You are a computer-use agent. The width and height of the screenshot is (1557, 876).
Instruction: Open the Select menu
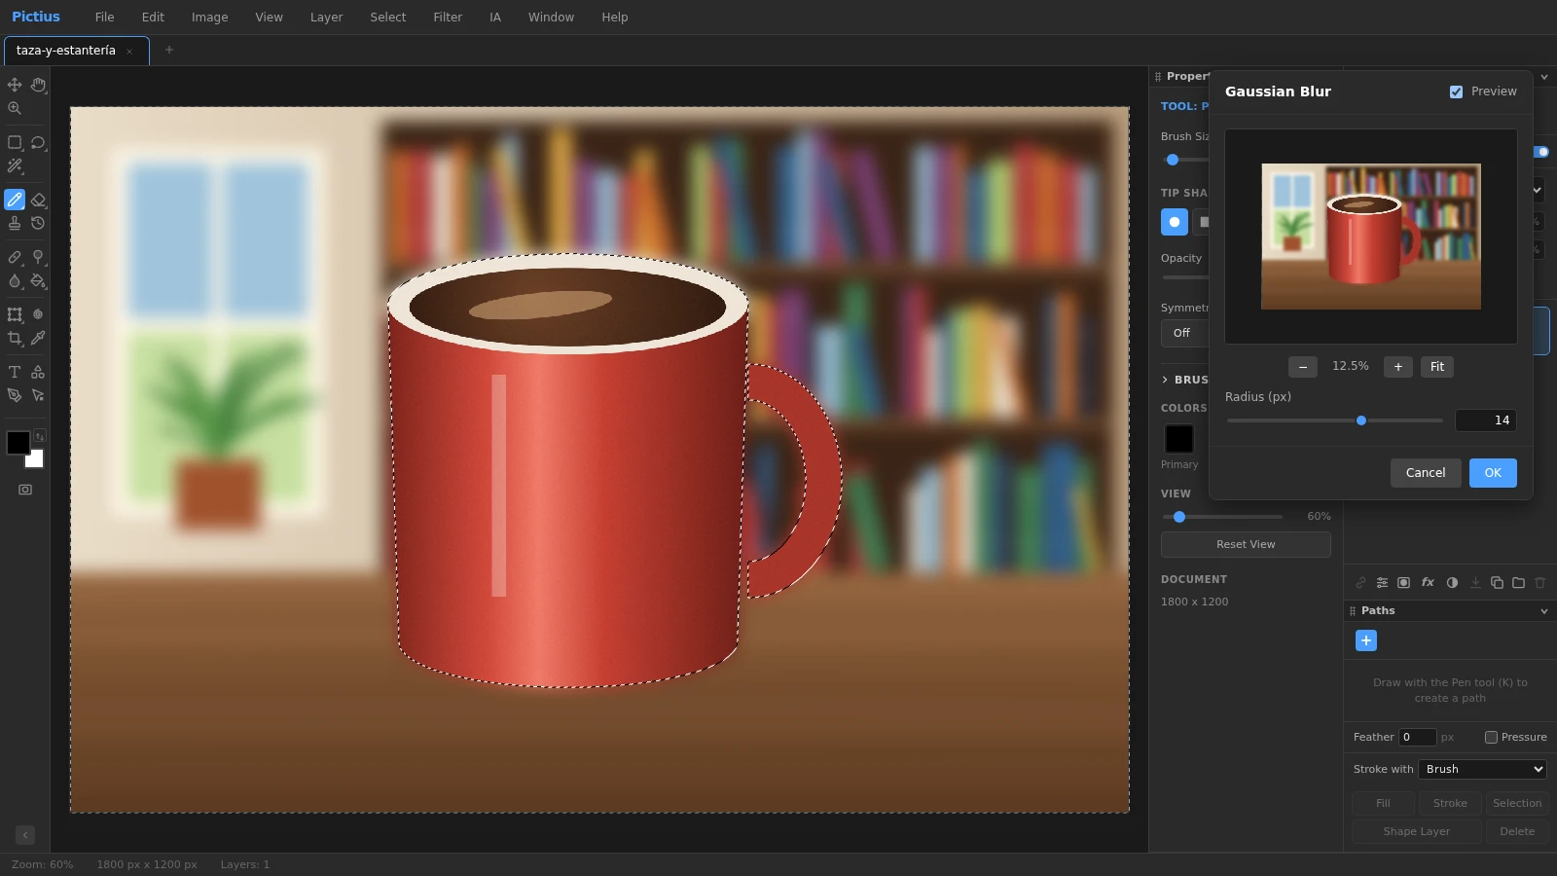point(387,18)
